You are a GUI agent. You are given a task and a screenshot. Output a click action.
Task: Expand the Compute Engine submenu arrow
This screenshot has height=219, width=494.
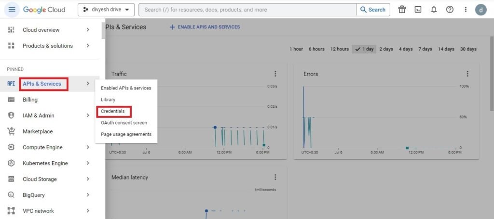pos(88,147)
